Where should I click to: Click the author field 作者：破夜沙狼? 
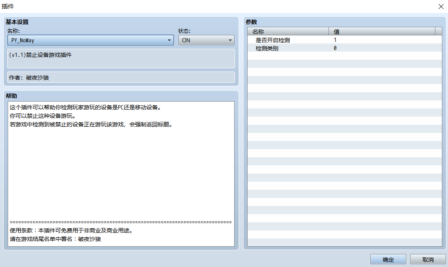click(121, 77)
